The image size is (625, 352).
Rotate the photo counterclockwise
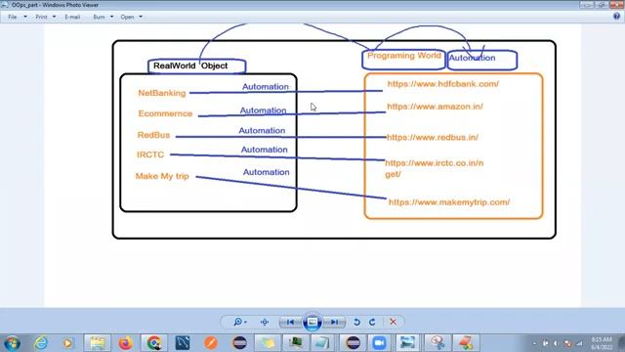coord(356,322)
